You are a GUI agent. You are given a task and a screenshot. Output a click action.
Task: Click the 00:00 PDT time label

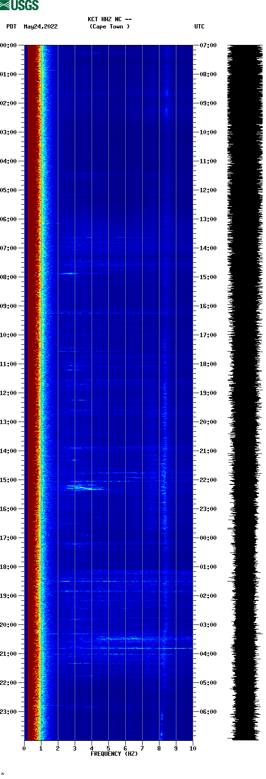(9, 45)
